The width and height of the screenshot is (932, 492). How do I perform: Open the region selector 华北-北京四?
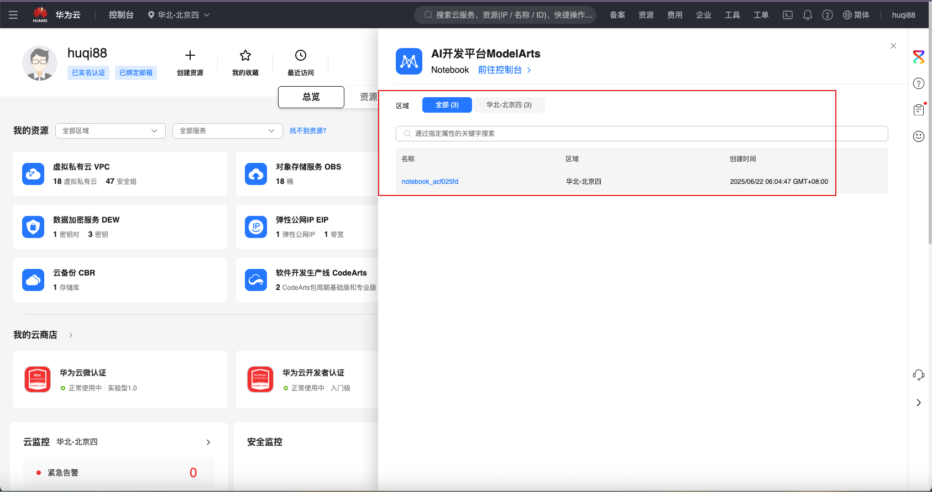179,15
